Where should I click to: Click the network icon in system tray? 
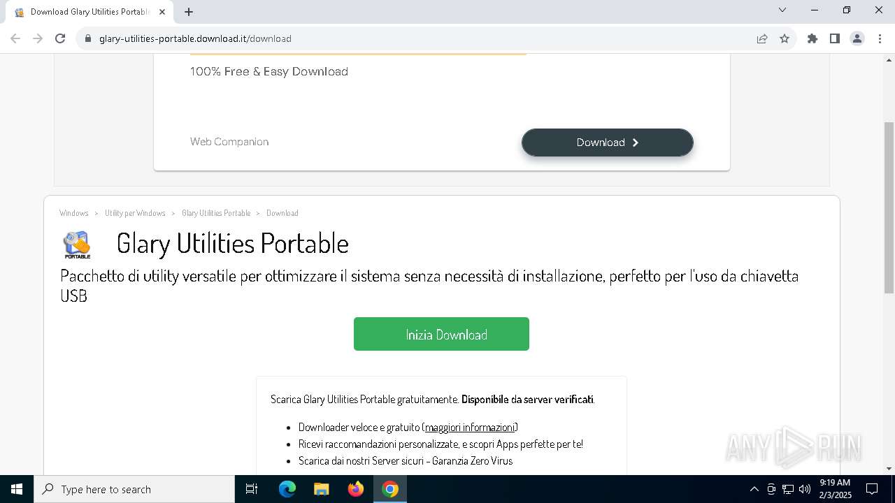click(788, 489)
